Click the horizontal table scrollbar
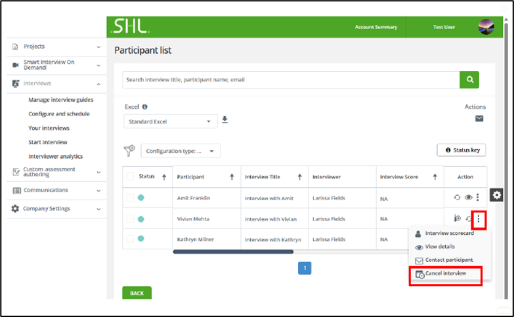Image resolution: width=514 pixels, height=317 pixels. 223,251
